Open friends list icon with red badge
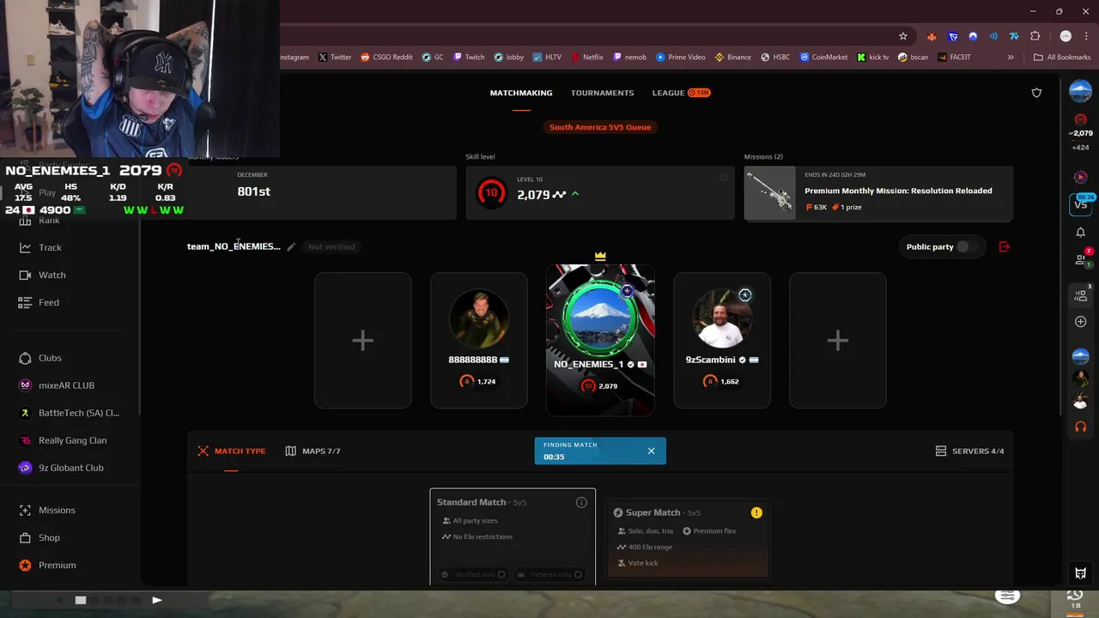The image size is (1099, 618). click(x=1081, y=258)
